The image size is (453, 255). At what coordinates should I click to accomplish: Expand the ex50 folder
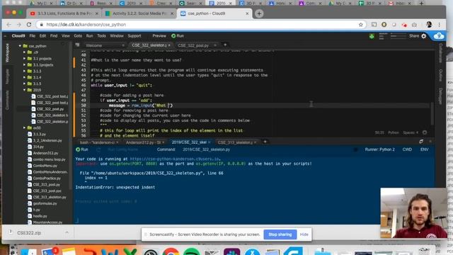[x=25, y=127]
